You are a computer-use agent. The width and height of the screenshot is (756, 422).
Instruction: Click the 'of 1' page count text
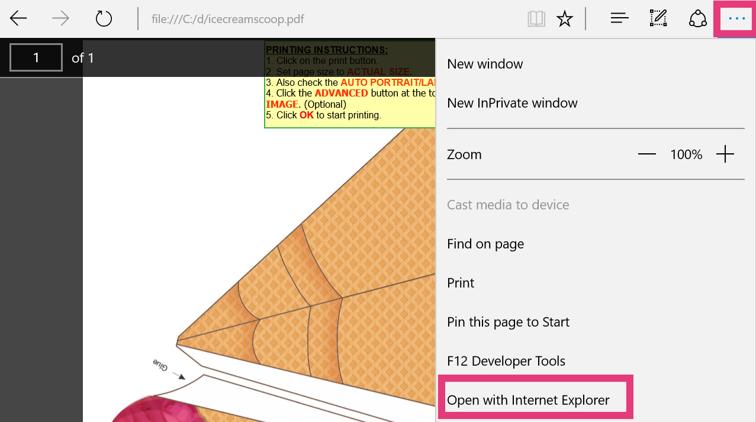pyautogui.click(x=83, y=58)
